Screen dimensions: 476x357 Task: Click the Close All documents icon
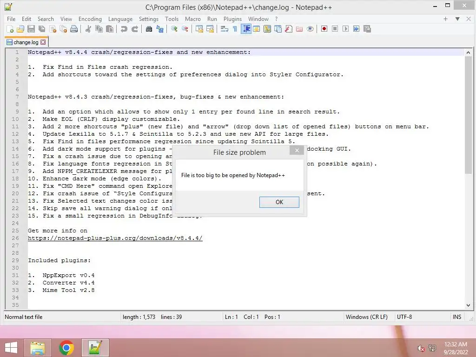(63, 29)
